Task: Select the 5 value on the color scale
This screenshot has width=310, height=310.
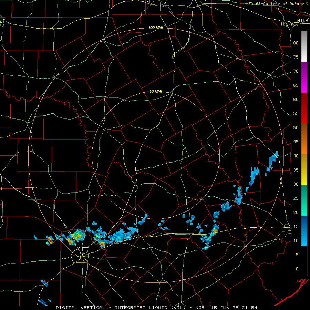Action: point(297,255)
